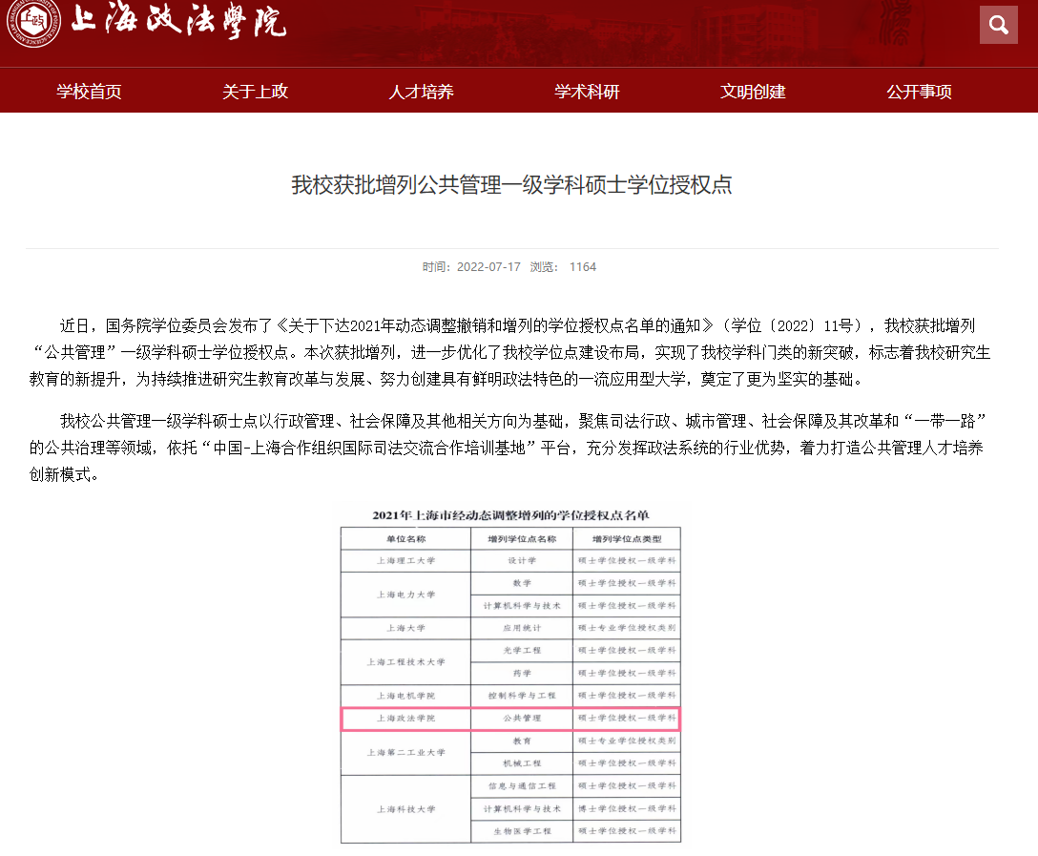Click the 上海电力大学 table cell
Image resolution: width=1038 pixels, height=856 pixels.
pyautogui.click(x=405, y=595)
